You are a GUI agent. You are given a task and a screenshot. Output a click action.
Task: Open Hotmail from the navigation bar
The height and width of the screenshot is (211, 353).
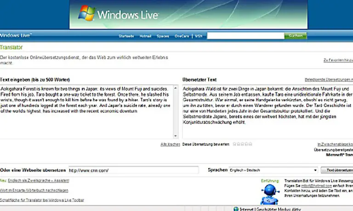pos(145,36)
